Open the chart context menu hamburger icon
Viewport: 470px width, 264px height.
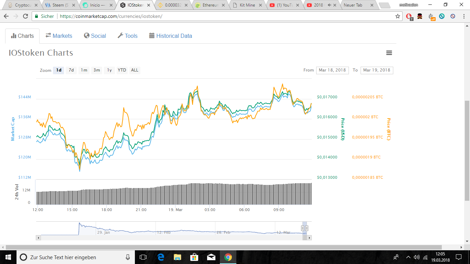389,53
